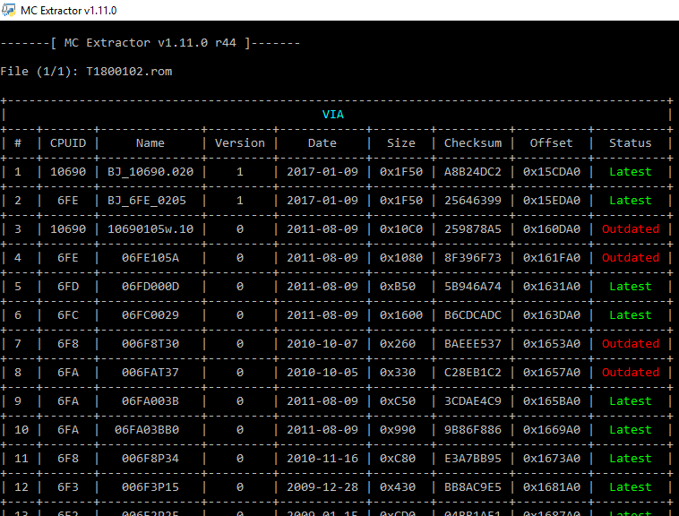Click checksum 'E3A7BB95'
Image resolution: width=679 pixels, height=516 pixels.
tap(473, 458)
